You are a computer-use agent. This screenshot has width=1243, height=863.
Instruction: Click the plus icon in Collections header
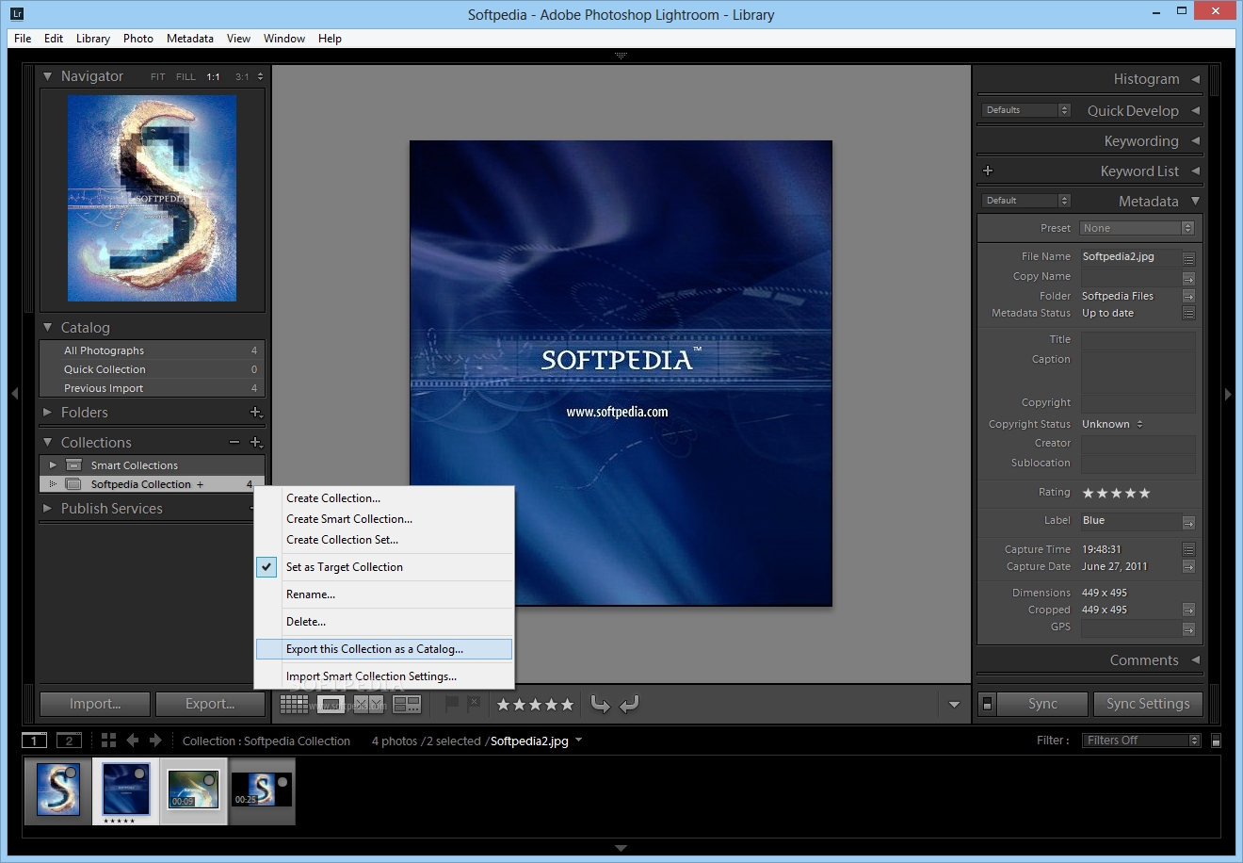point(255,442)
